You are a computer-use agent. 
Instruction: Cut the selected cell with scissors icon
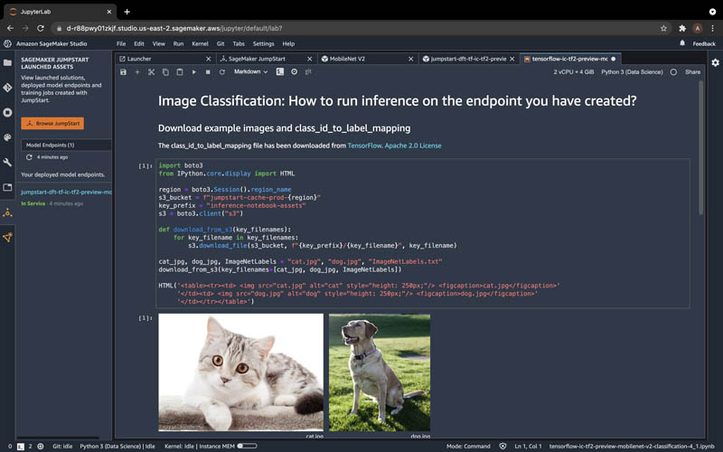coord(151,72)
